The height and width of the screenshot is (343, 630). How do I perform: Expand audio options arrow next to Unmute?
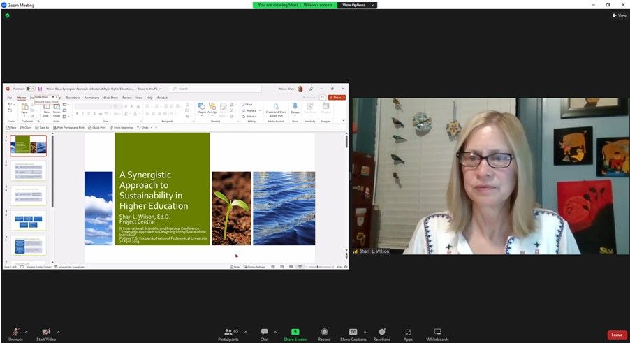coord(27,332)
